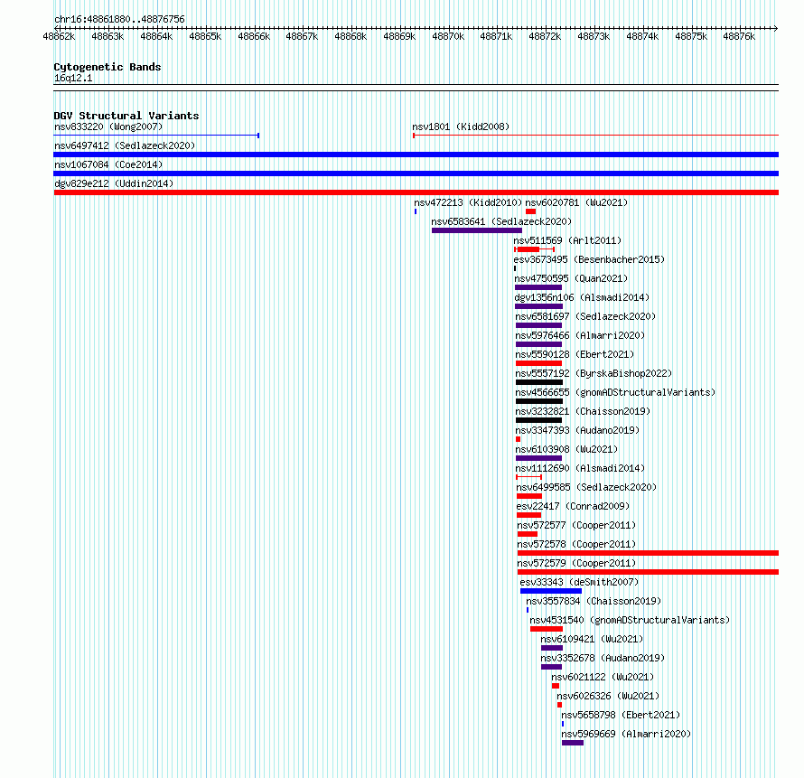Image resolution: width=804 pixels, height=778 pixels.
Task: Click the nsv5976466 (Almarri2020) label
Action: [580, 335]
